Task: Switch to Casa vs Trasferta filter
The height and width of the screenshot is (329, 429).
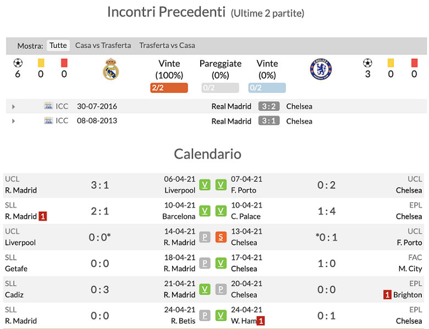Action: pyautogui.click(x=103, y=46)
